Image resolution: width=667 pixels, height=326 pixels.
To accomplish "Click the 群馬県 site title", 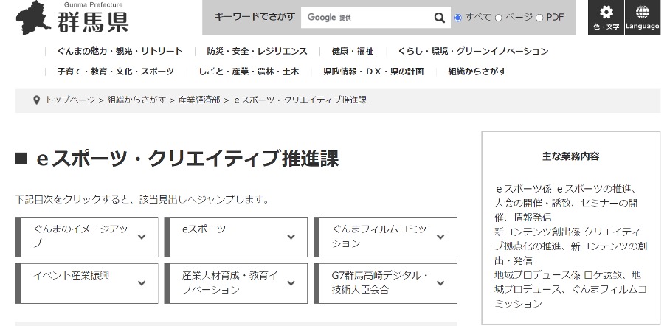I will click(93, 23).
